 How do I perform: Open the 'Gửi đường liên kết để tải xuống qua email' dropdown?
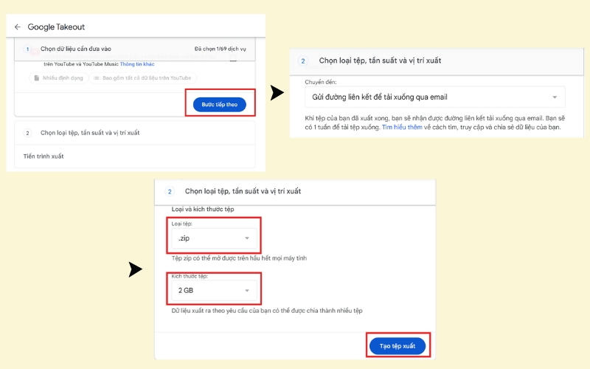(435, 97)
